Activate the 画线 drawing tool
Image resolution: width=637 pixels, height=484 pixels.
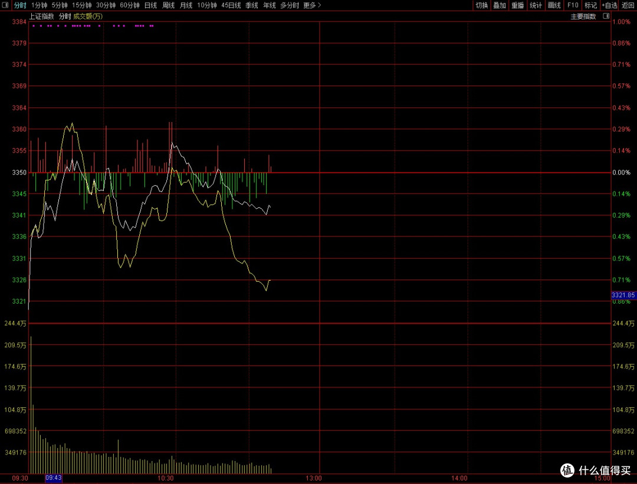click(554, 5)
